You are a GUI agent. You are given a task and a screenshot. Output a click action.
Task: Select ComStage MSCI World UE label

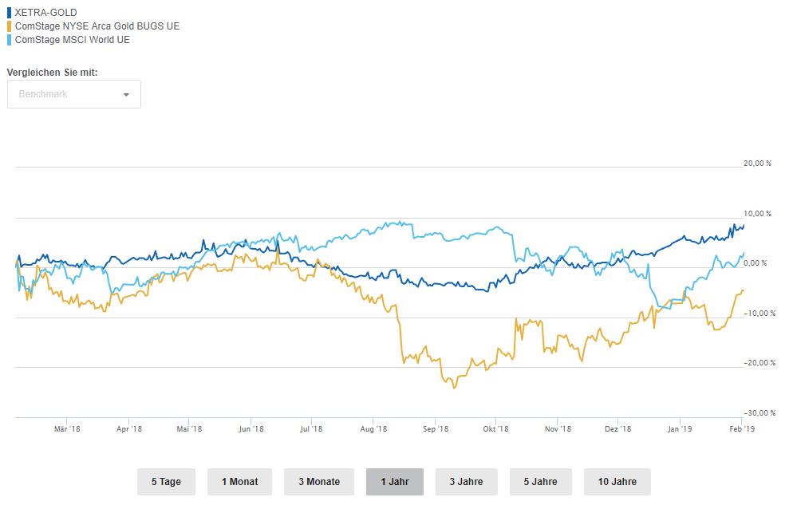73,39
